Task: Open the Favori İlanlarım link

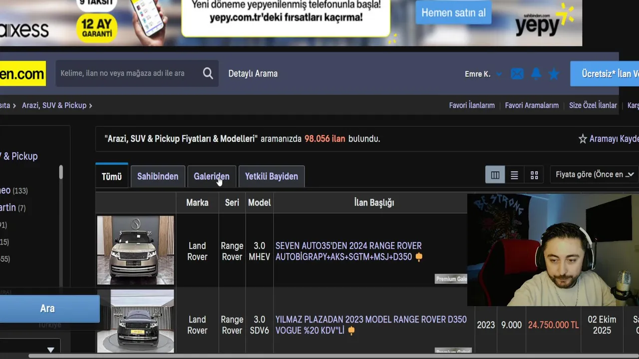Action: pos(472,105)
